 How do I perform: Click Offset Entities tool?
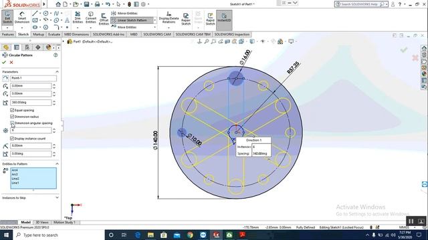pos(104,19)
